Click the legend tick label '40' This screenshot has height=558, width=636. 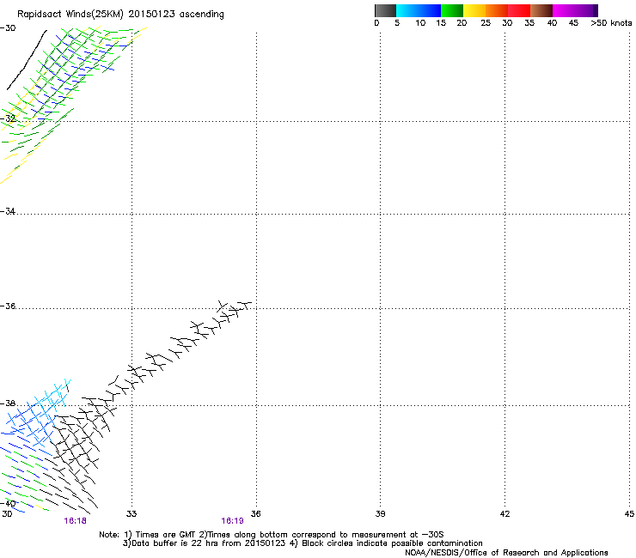(x=552, y=23)
